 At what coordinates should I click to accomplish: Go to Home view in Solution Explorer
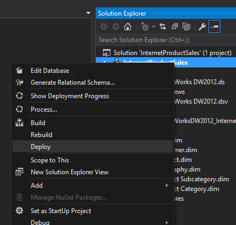[128, 26]
